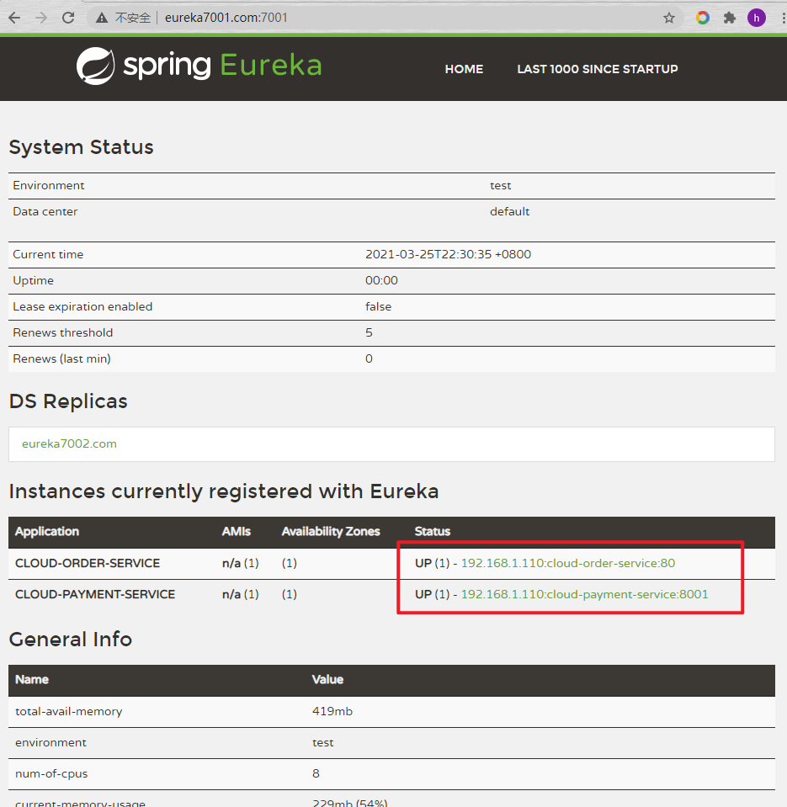Image resolution: width=787 pixels, height=807 pixels.
Task: Select the total-avail-memory value 419mb
Action: point(332,711)
